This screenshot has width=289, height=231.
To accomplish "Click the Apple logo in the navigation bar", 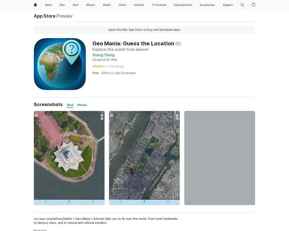I will click(35, 5).
